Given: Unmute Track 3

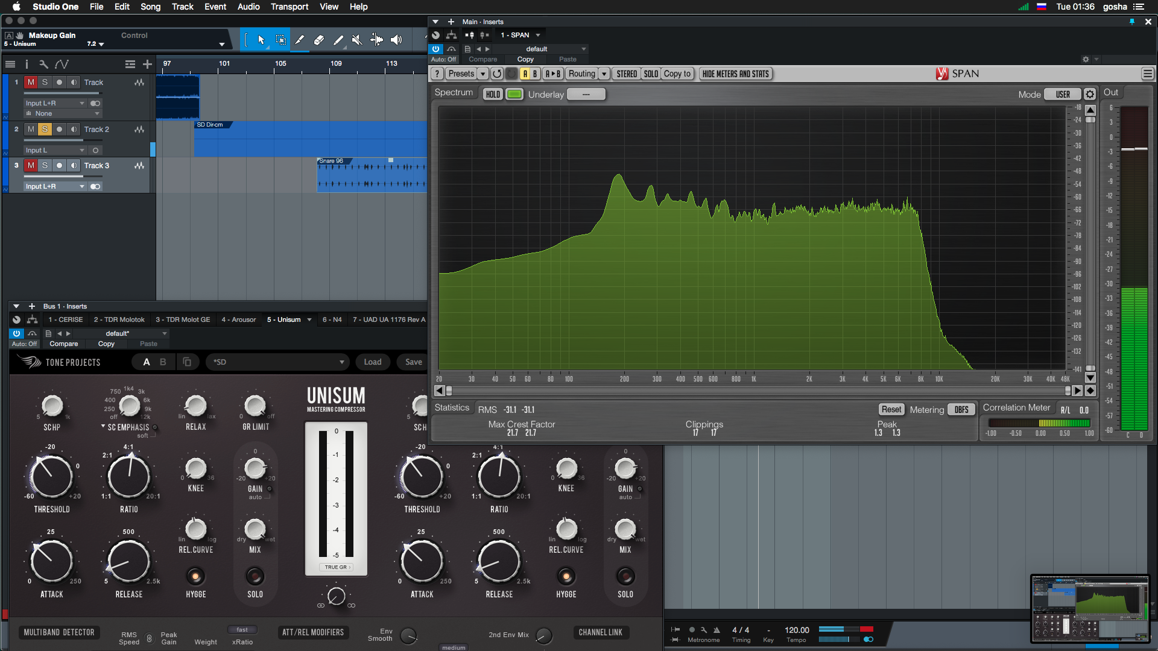Looking at the screenshot, I should click(31, 165).
